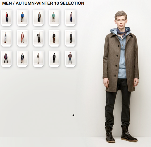The image size is (151, 147).
Task: Click the previous look arrow icon
Action: [73, 115]
